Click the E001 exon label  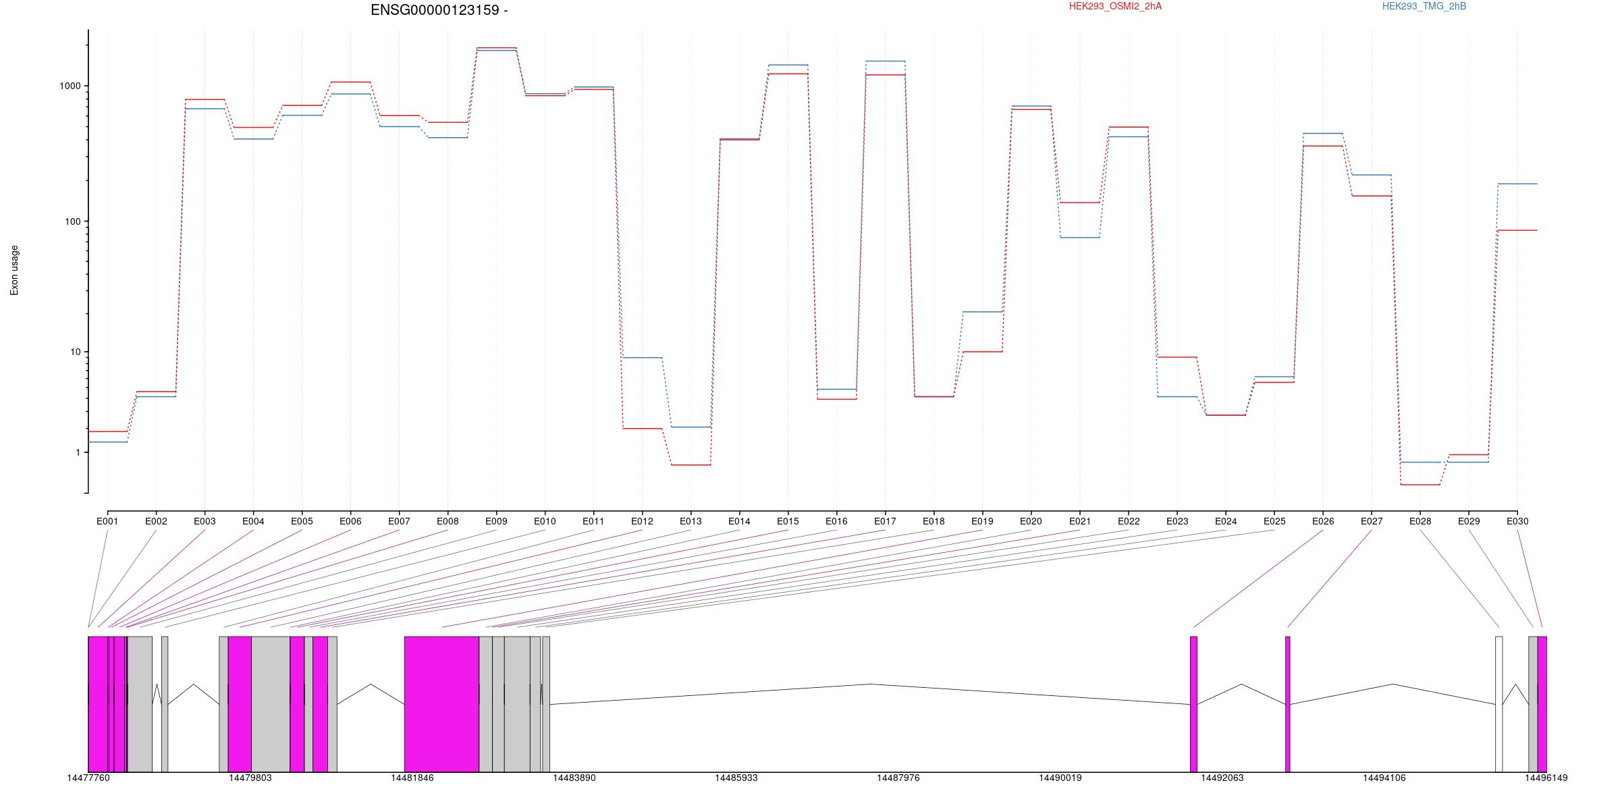tap(107, 521)
